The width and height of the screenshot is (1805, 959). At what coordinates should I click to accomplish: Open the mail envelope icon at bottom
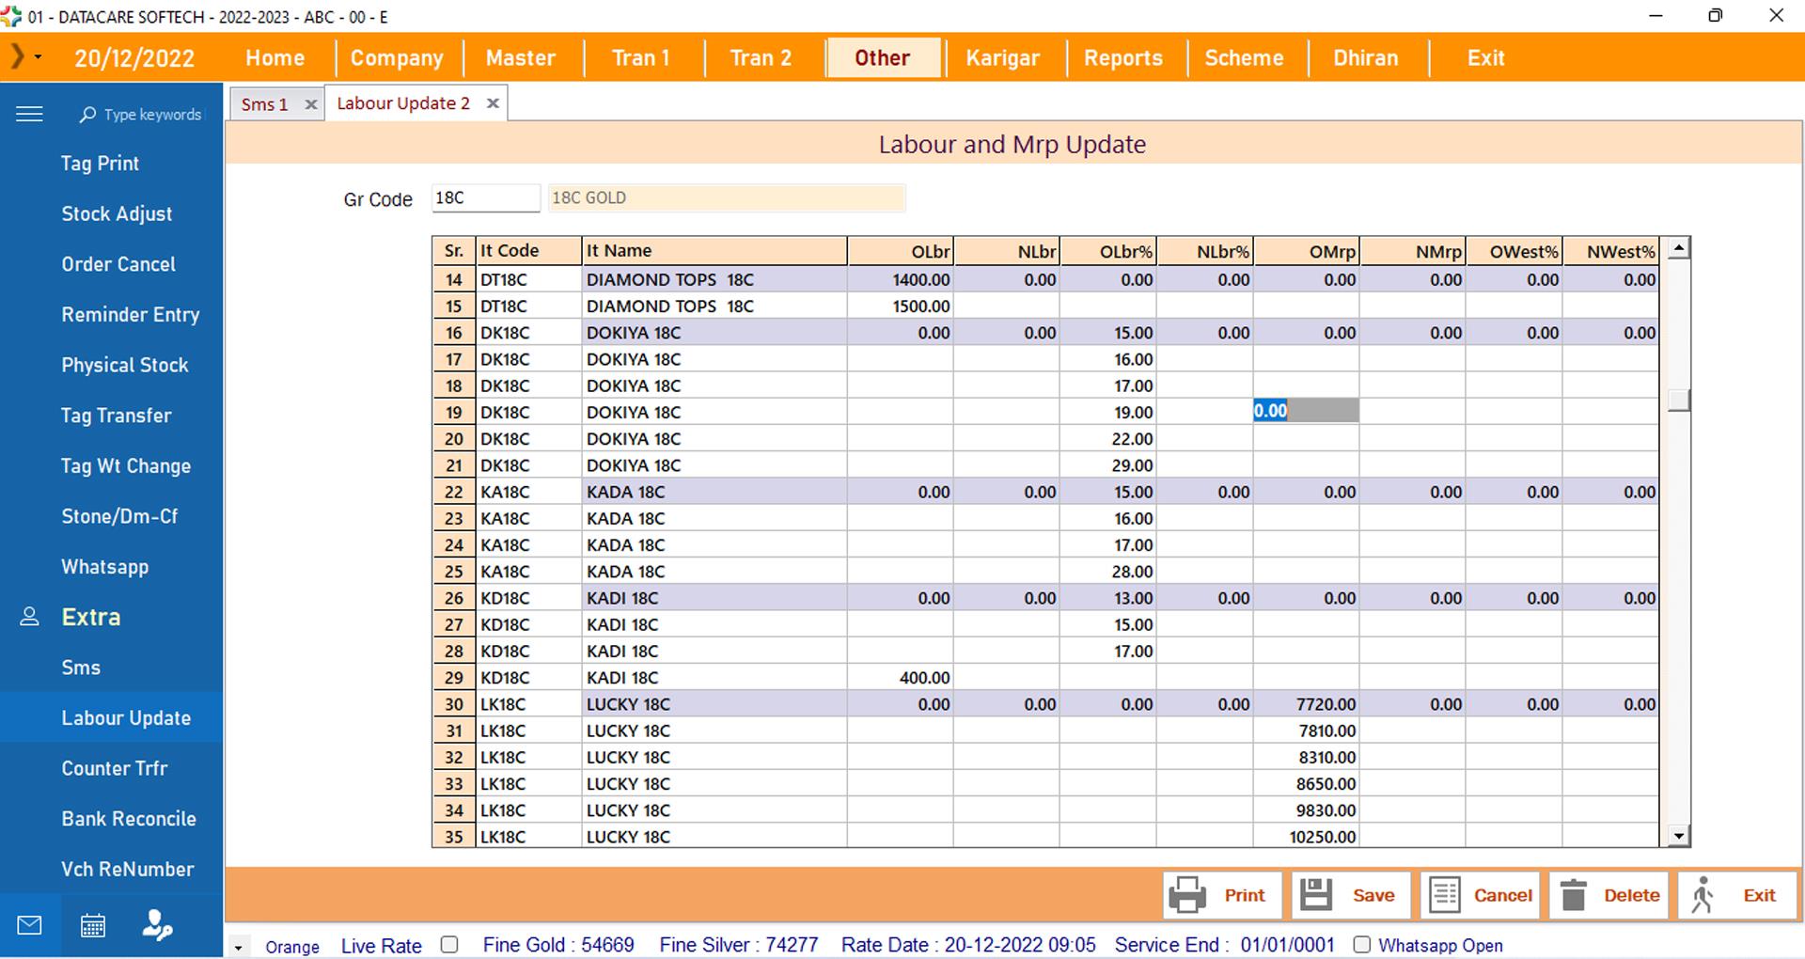click(x=30, y=926)
